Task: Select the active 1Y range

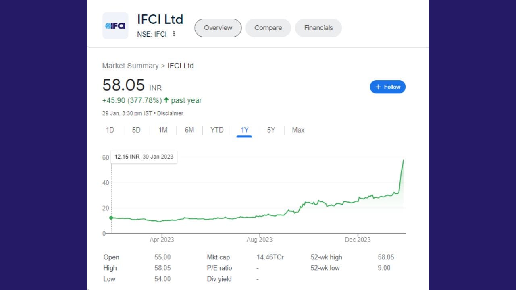Action: coord(243,130)
